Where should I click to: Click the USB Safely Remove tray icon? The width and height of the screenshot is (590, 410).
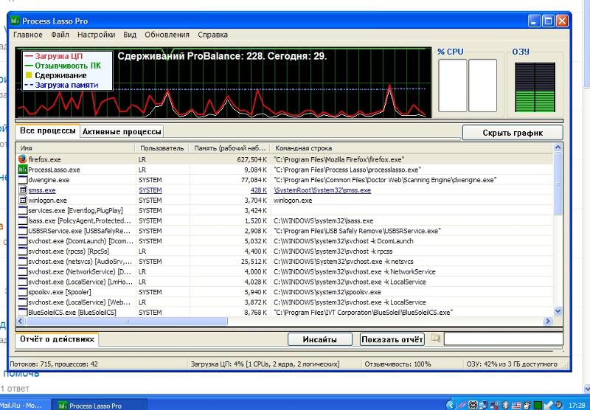pos(548,405)
